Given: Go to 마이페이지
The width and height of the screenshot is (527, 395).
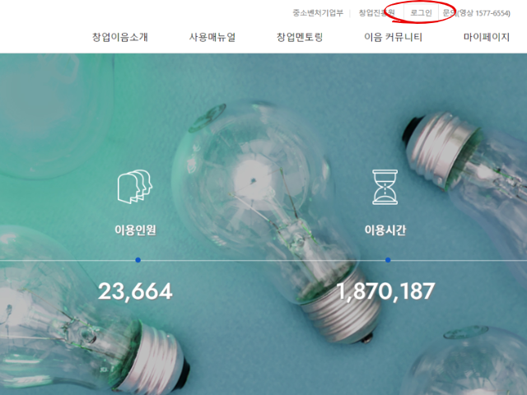Looking at the screenshot, I should click(487, 37).
